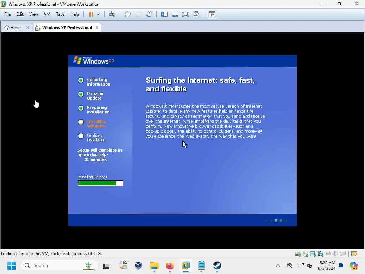365x274 pixels.
Task: Click the Preparing installation step indicator
Action: tap(81, 108)
